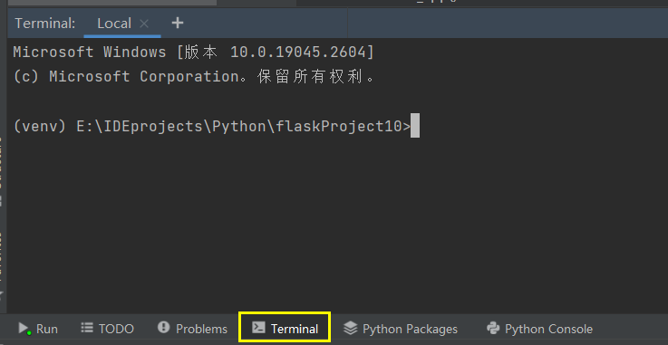This screenshot has width=668, height=345.
Task: Click the Python Console snake logo icon
Action: coord(493,328)
